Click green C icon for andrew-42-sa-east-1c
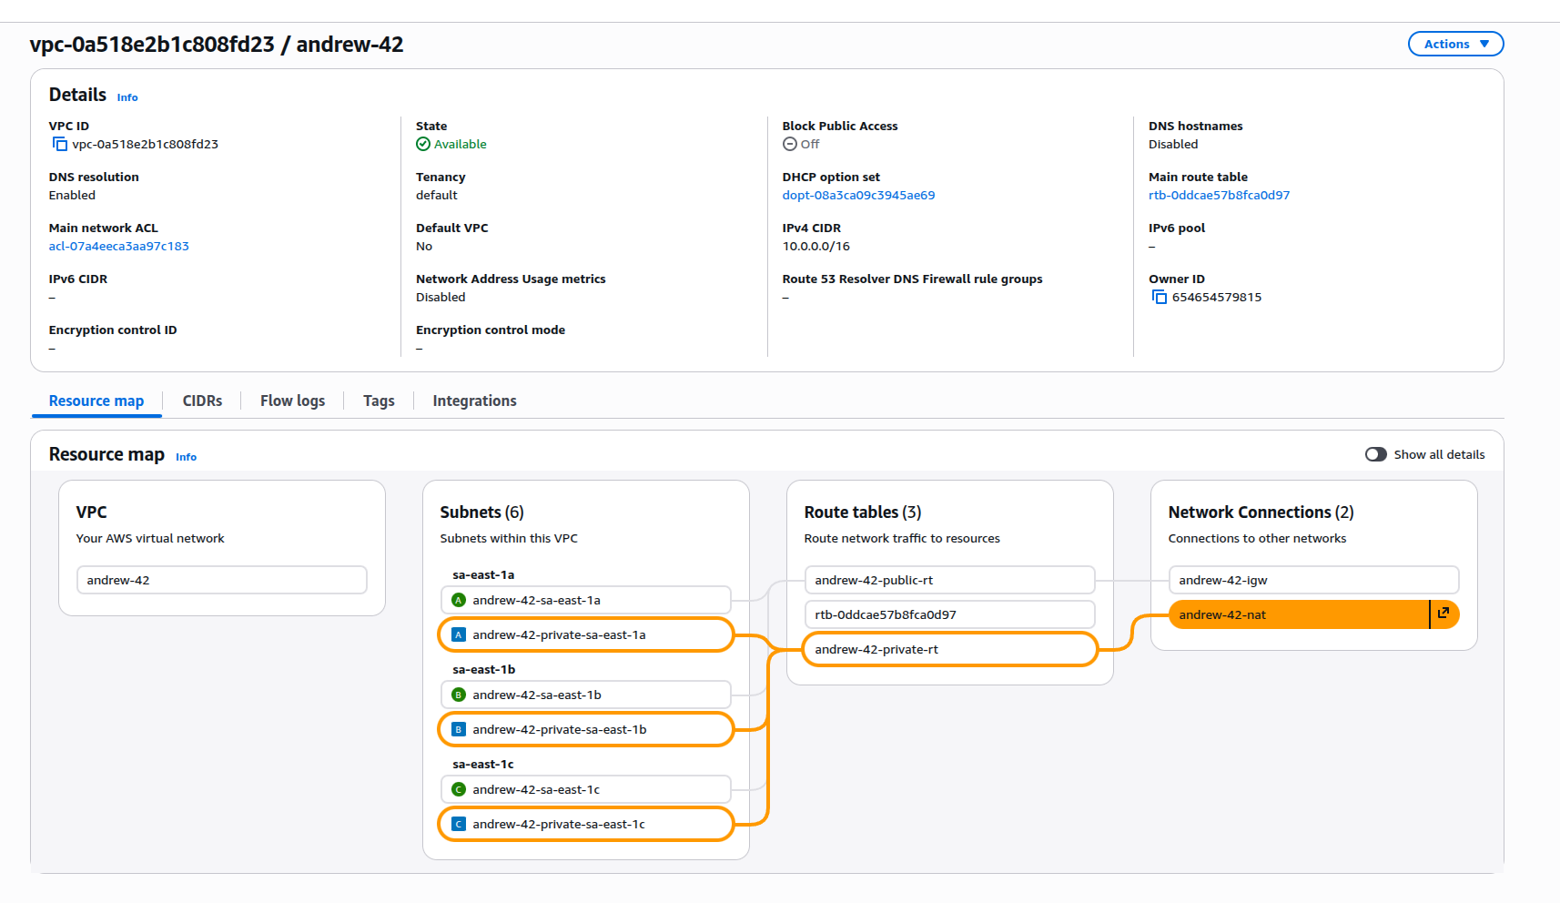The image size is (1560, 903). [459, 790]
